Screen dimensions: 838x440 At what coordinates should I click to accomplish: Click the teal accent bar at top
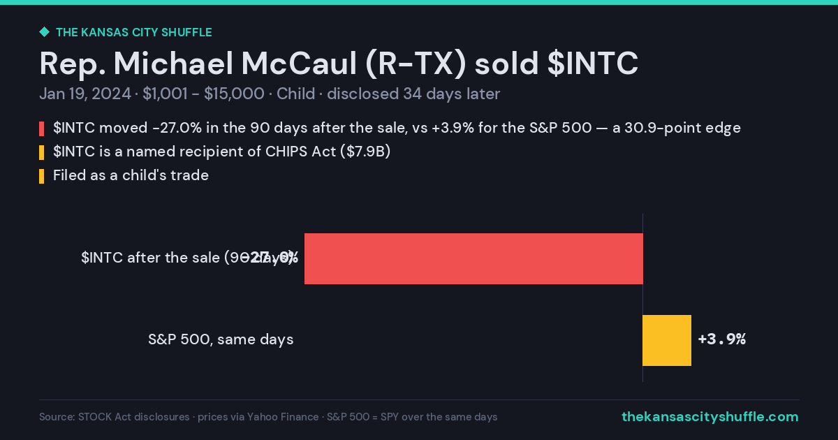tap(419, 2)
